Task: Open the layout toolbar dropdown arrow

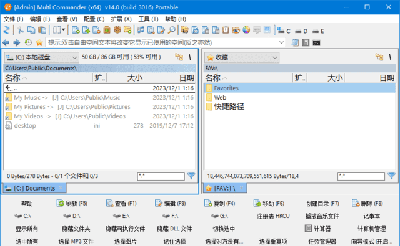Action: 64,30
